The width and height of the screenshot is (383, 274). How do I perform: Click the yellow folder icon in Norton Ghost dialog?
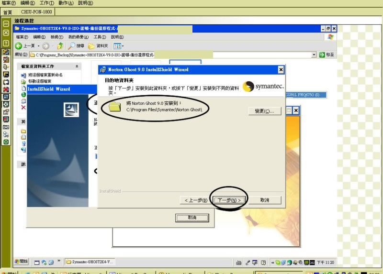click(x=115, y=107)
